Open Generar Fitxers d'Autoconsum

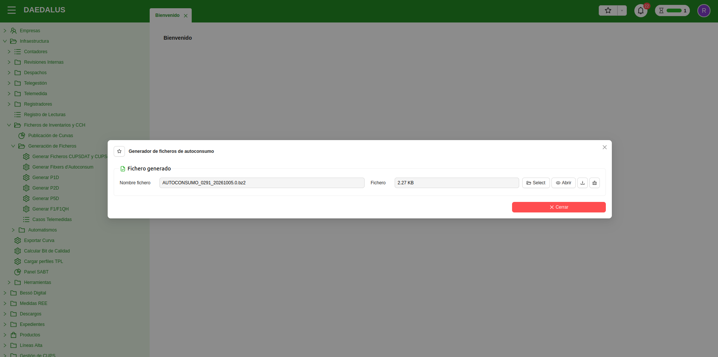point(63,167)
